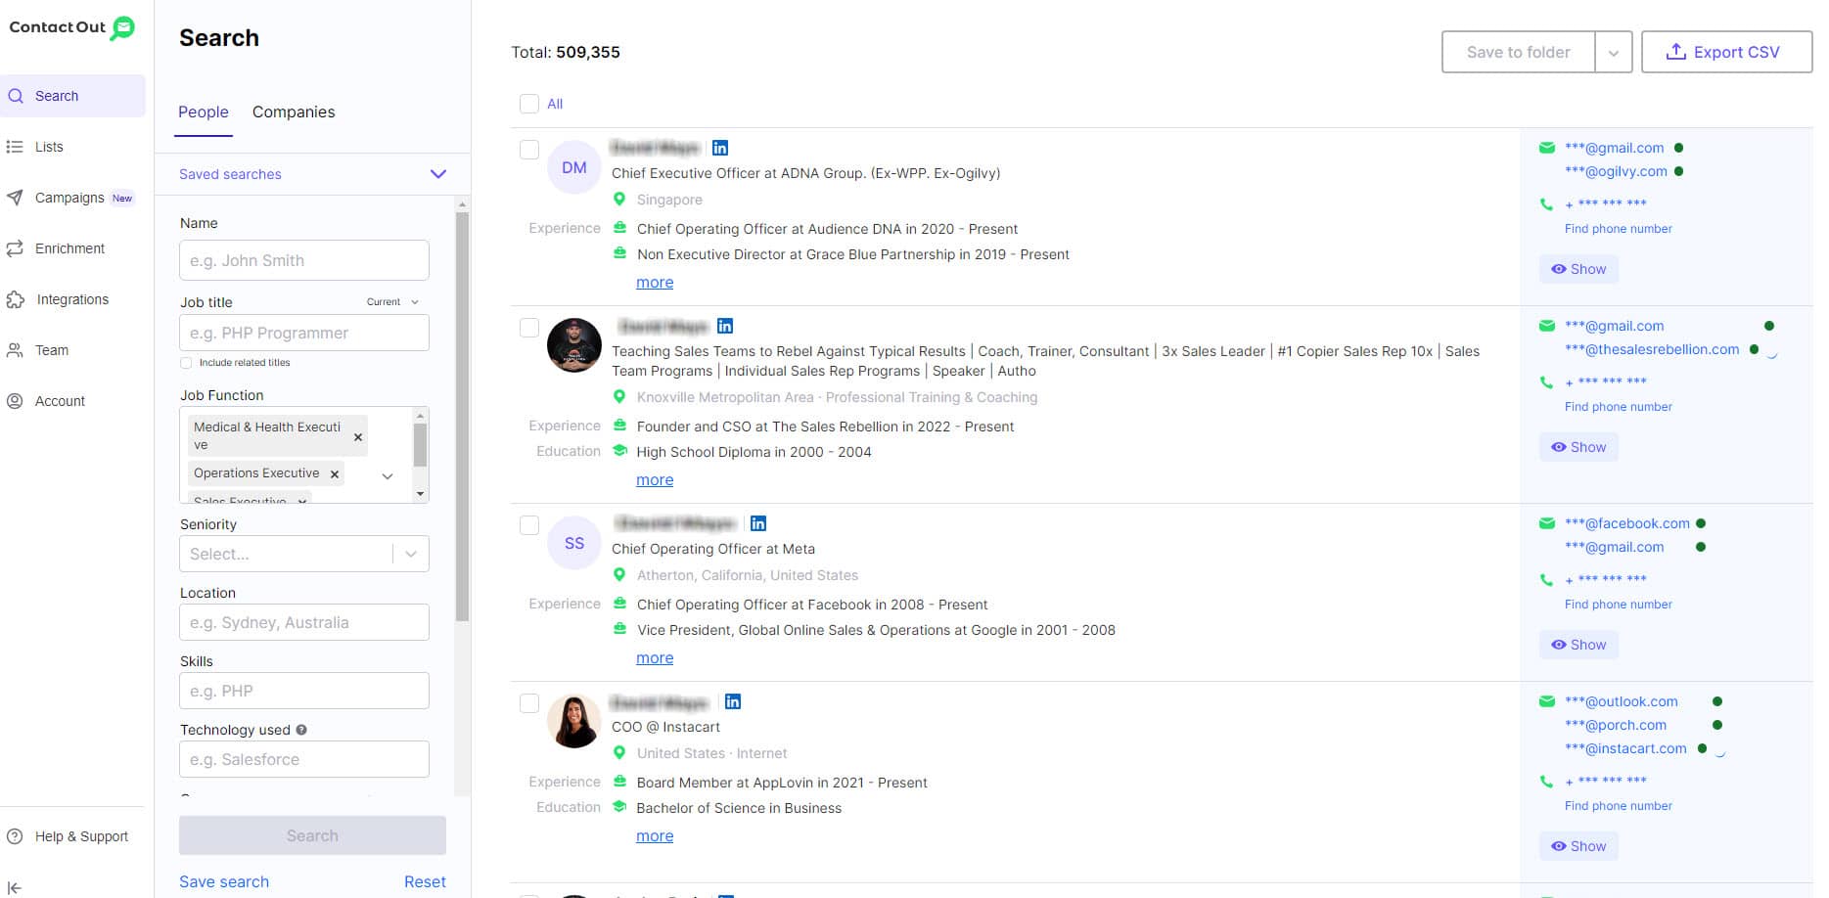This screenshot has width=1829, height=898.
Task: Click the filter panel vertical scrollbar
Action: coord(463,416)
